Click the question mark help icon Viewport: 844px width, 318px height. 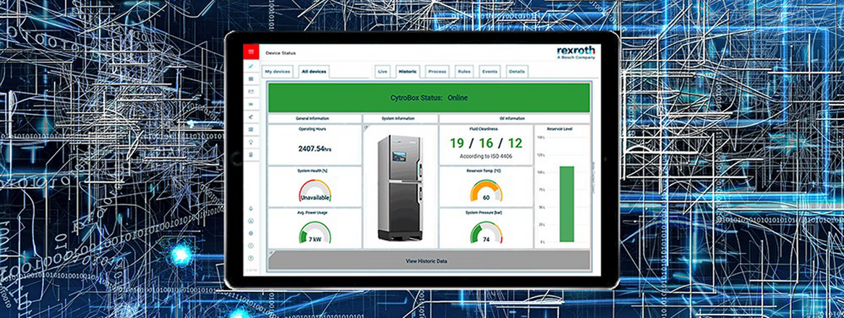[251, 258]
